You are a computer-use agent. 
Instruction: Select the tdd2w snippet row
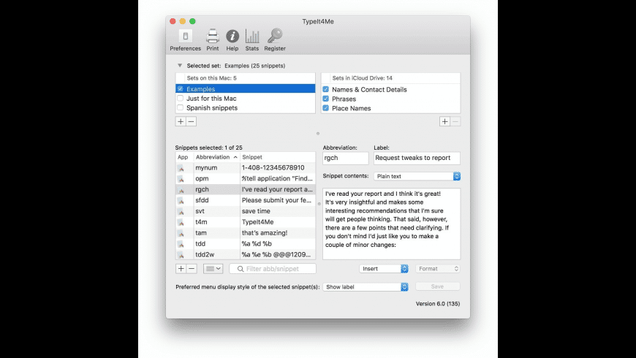246,254
